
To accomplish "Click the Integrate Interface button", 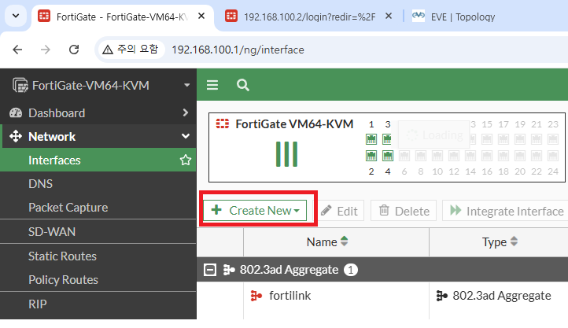I will 505,211.
